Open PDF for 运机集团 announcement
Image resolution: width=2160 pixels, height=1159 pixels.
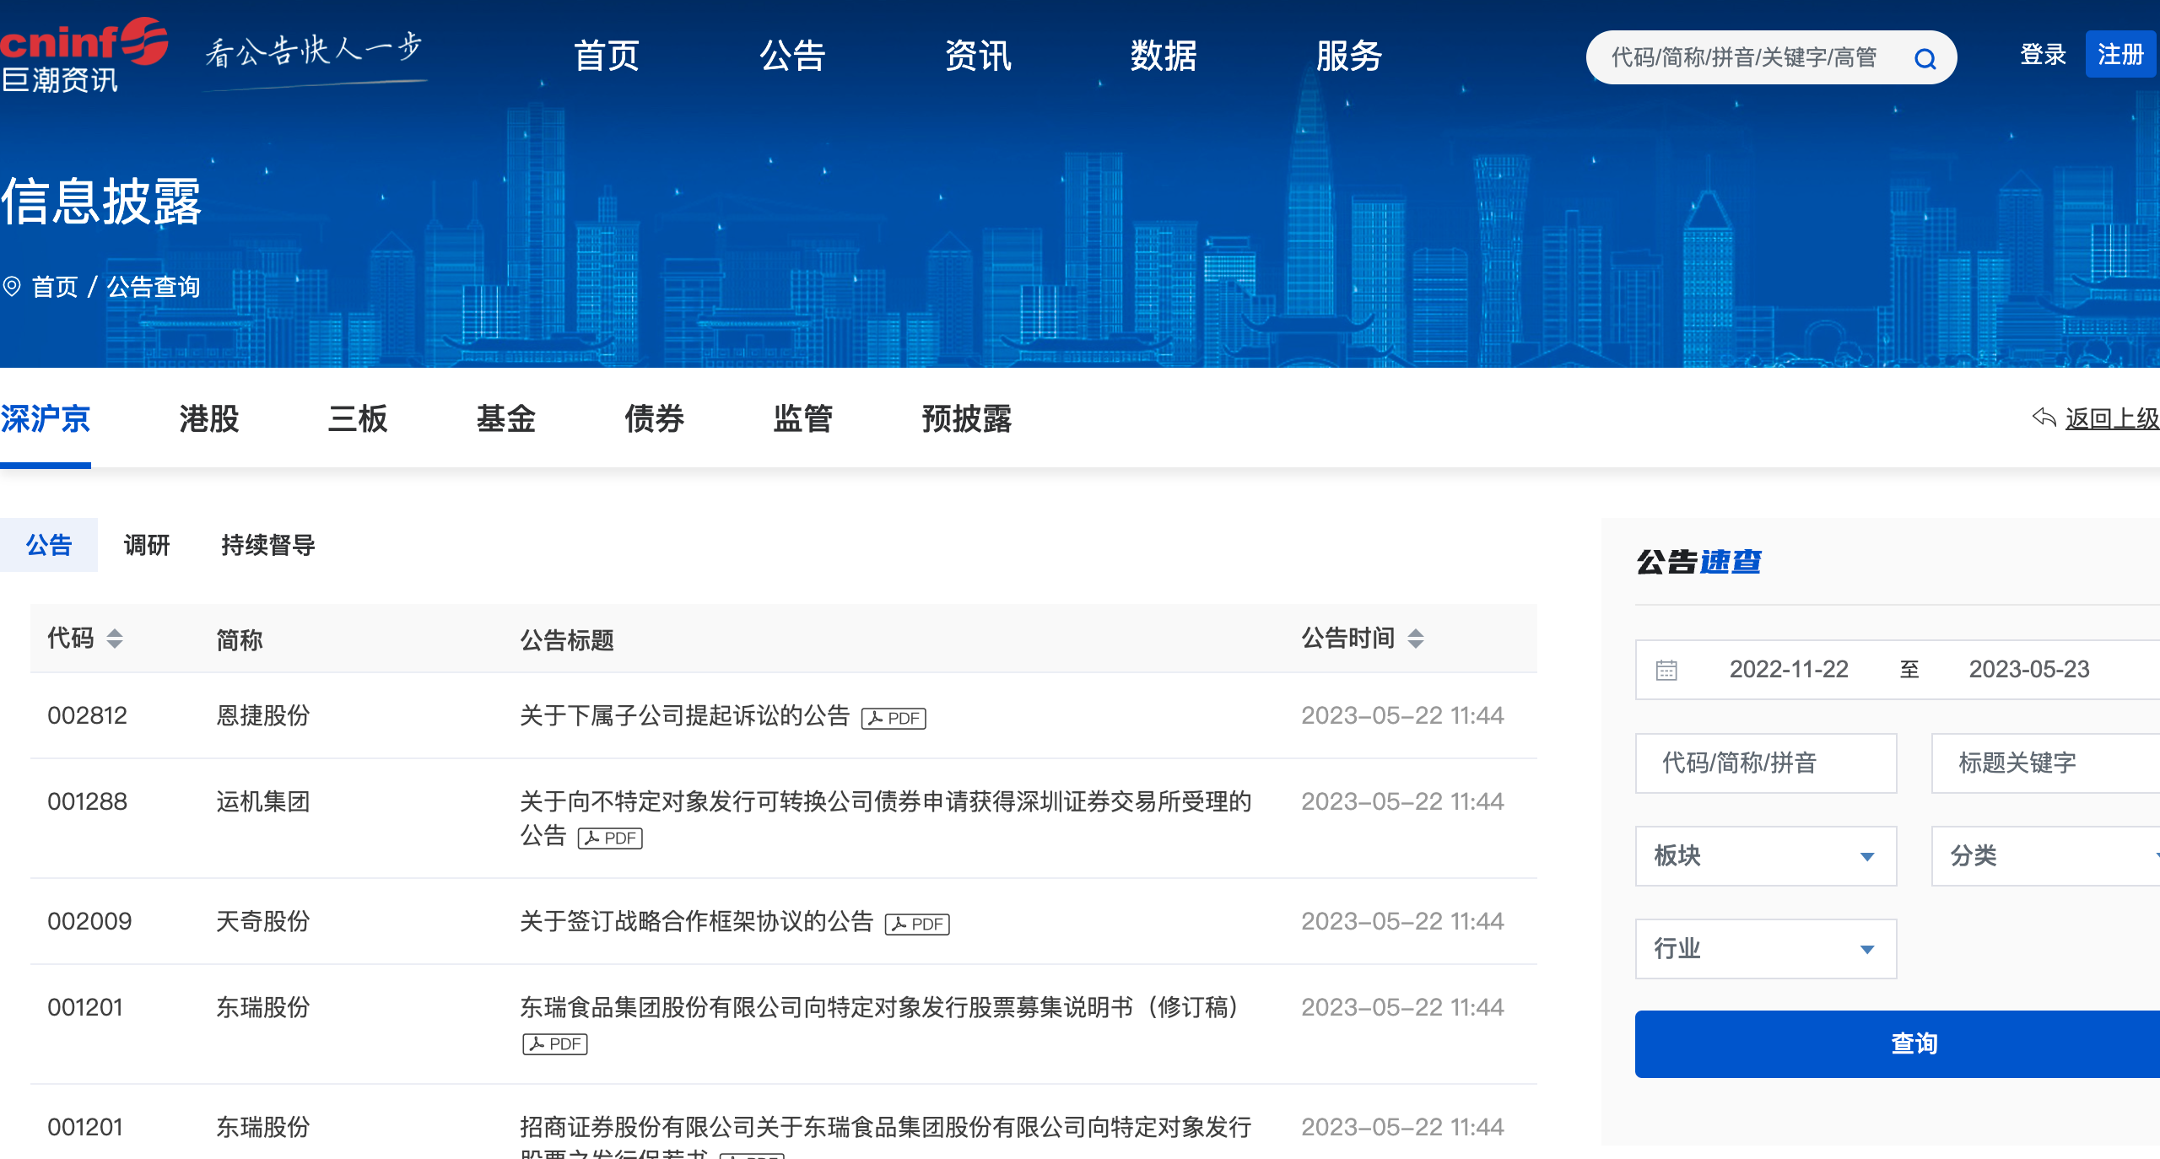click(x=610, y=838)
